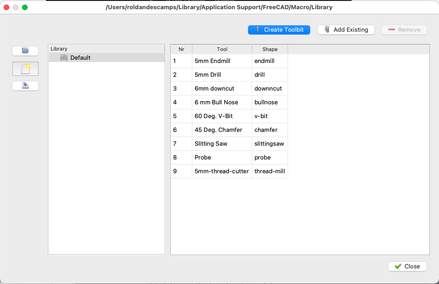Click the Create Toolbit button

pos(279,29)
